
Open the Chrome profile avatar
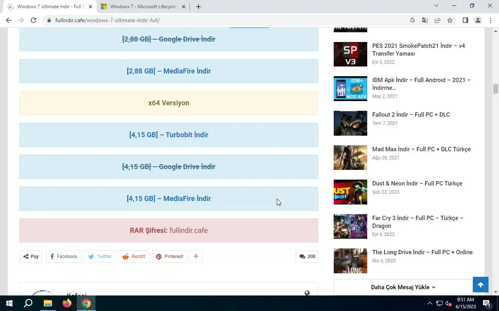point(478,20)
